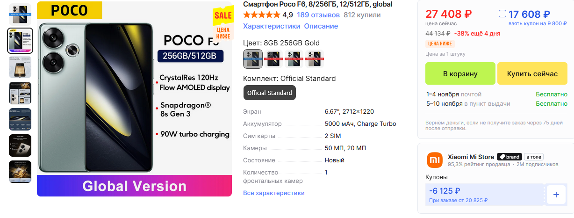
Task: Click the orange star rating icons
Action: coord(261,15)
